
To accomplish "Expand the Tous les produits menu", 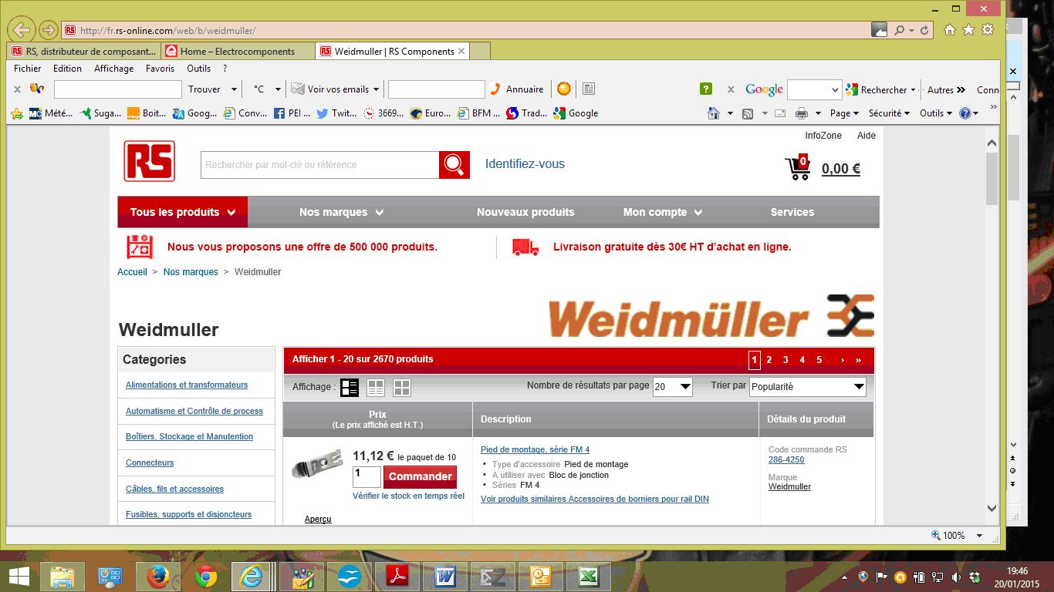I will tap(183, 212).
